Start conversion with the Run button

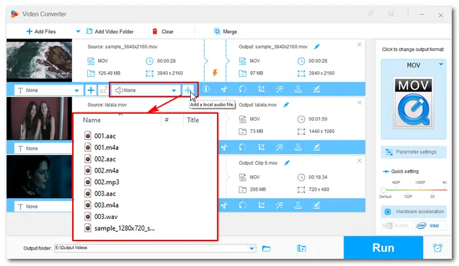click(383, 248)
